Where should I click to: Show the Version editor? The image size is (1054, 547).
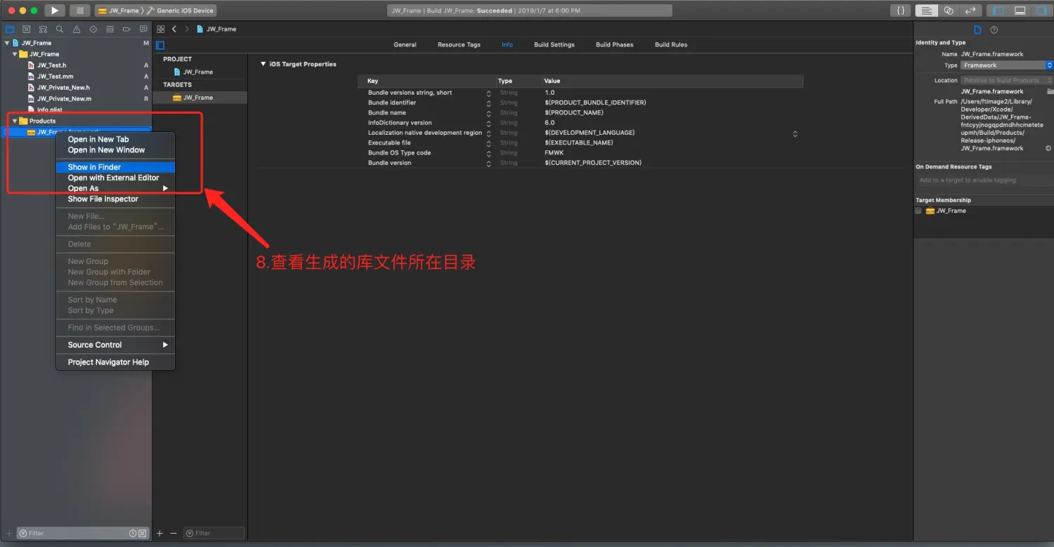tap(970, 11)
